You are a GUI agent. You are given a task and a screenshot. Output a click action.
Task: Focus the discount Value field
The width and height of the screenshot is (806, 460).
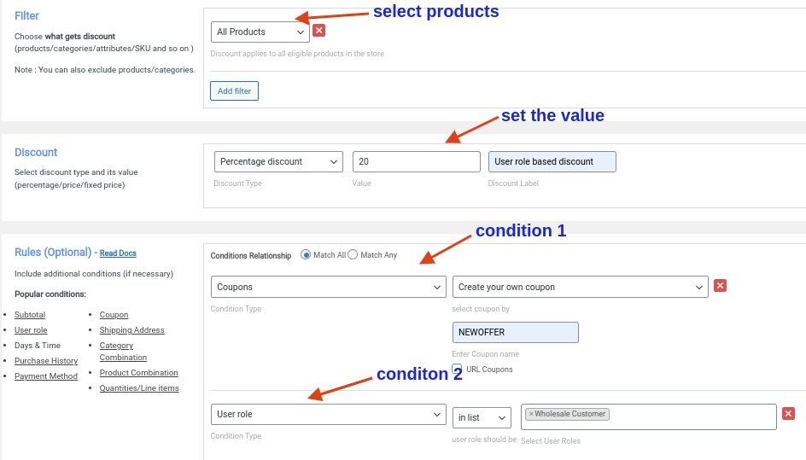tap(417, 161)
